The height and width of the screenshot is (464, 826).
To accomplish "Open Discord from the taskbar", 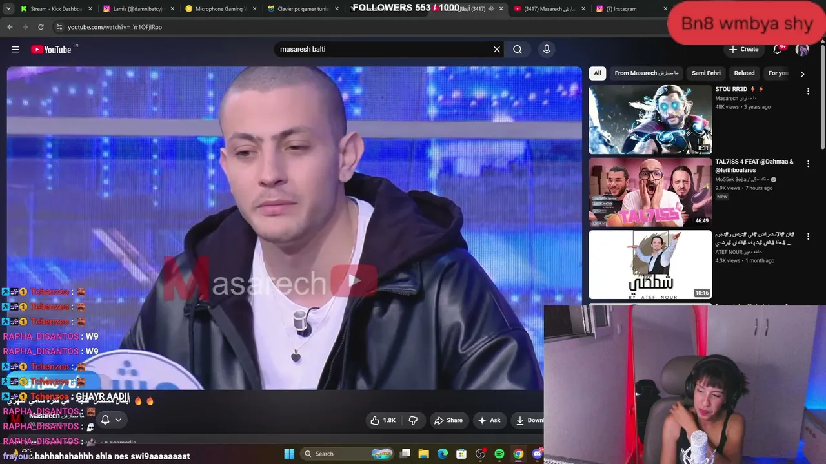I will click(x=537, y=454).
